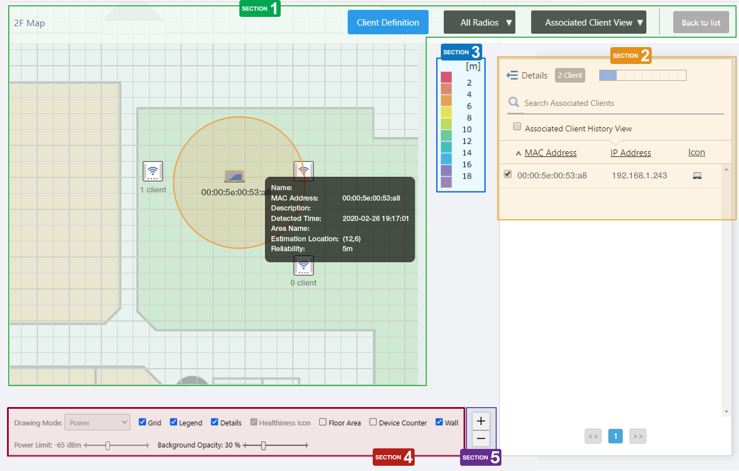Click the laptop icon in client table row
The image size is (739, 471).
[697, 176]
